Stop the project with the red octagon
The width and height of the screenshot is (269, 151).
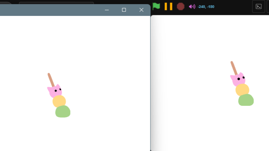(180, 6)
